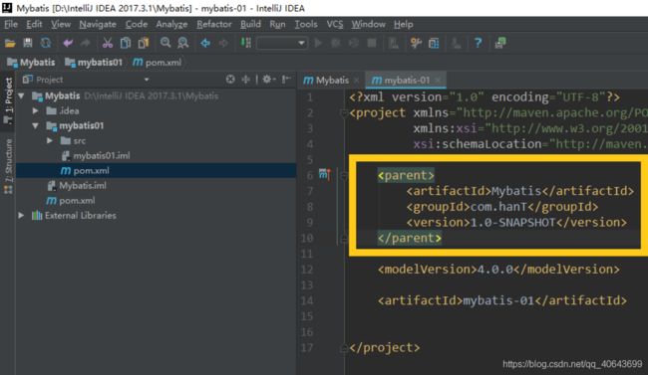This screenshot has width=648, height=375.
Task: Hide the Project tool window
Action: pyautogui.click(x=286, y=80)
